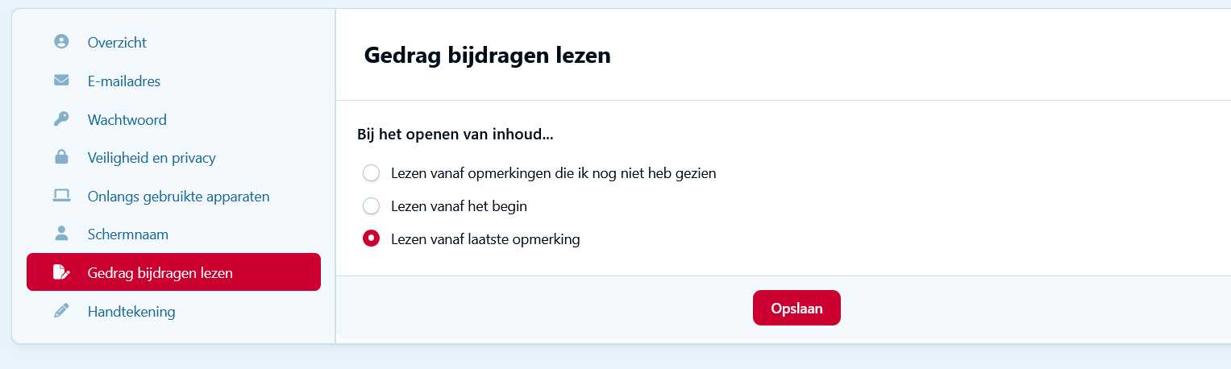This screenshot has height=369, width=1231.
Task: Click the Veiligheid en privacy lock icon
Action: (61, 158)
